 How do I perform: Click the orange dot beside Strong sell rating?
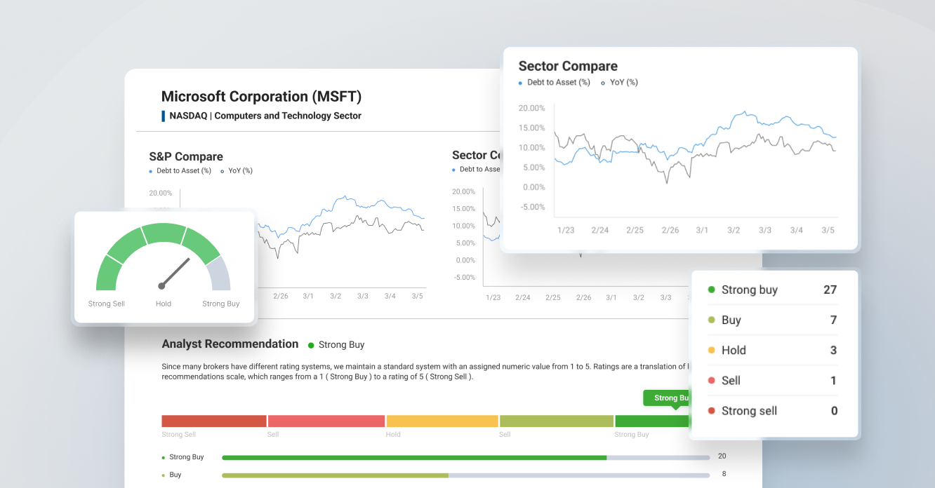pos(713,411)
